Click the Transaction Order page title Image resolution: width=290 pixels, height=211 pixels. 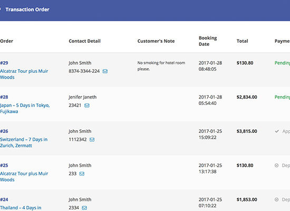[27, 9]
